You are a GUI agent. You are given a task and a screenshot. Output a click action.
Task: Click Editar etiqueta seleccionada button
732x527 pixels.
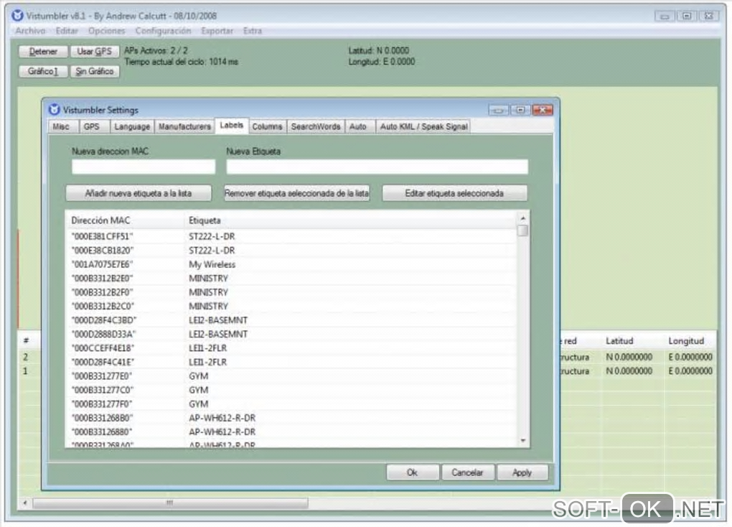click(455, 193)
